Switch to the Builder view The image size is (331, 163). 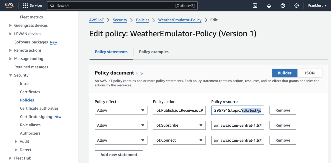pyautogui.click(x=284, y=73)
